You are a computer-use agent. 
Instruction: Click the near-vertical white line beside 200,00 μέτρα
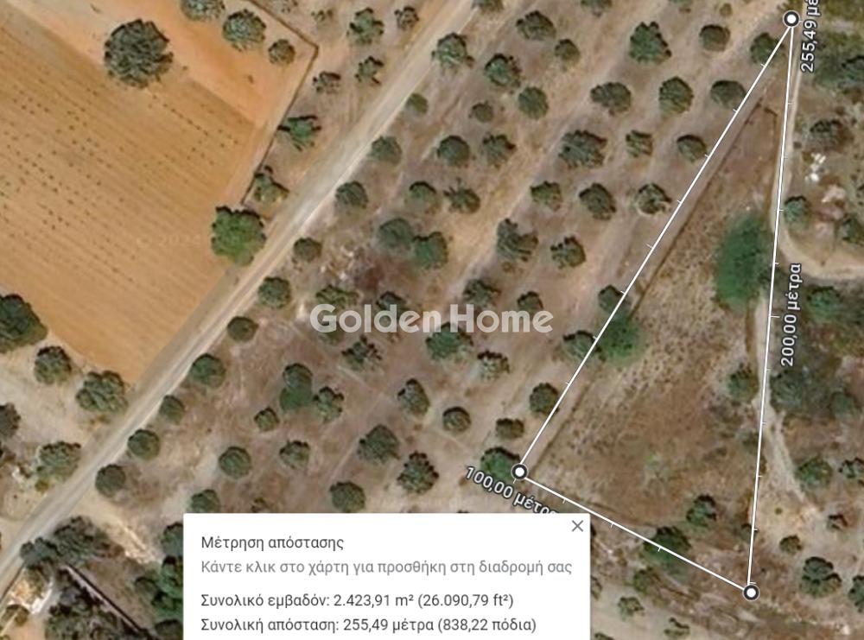[x=771, y=306]
